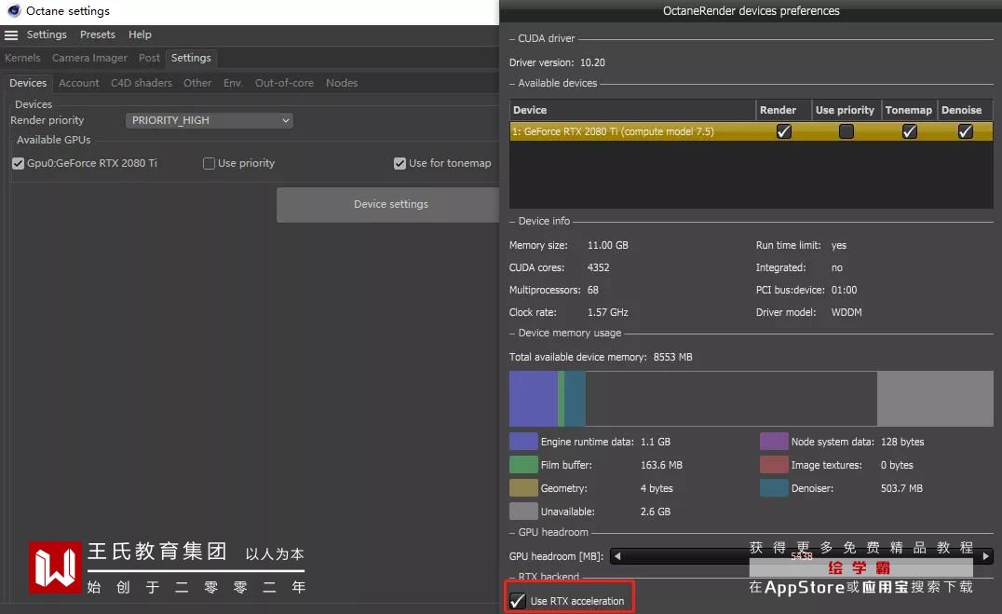This screenshot has height=614, width=1002.
Task: Click the Image textures color swatch
Action: 774,464
